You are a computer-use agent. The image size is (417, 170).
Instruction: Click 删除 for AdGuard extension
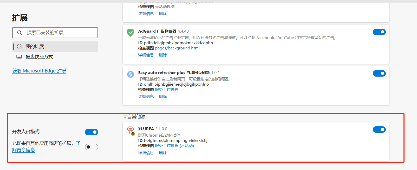(163, 55)
